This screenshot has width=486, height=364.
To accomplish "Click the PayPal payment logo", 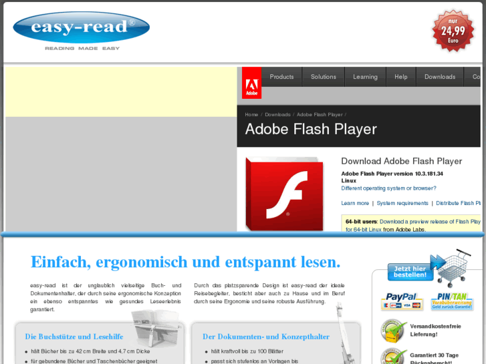I will click(402, 301).
